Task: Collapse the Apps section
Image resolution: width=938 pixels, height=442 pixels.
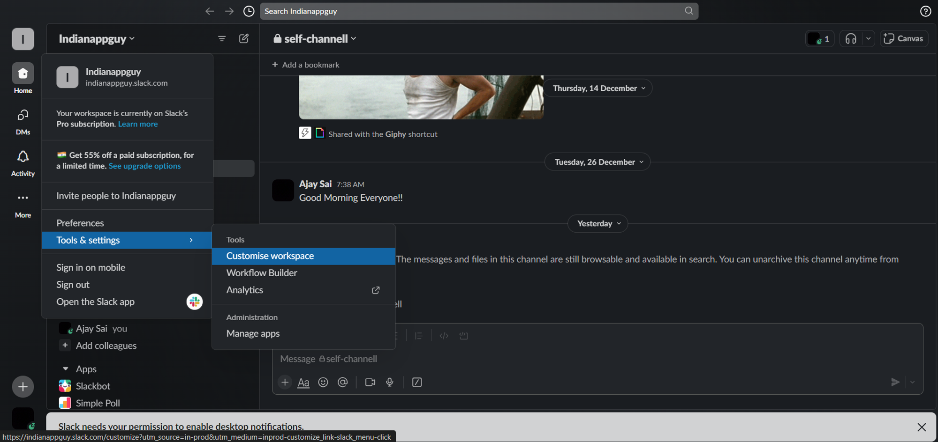Action: (66, 369)
